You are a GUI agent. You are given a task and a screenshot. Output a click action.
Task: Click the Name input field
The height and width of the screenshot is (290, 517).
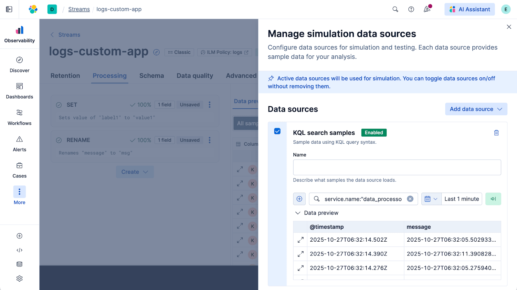click(397, 167)
